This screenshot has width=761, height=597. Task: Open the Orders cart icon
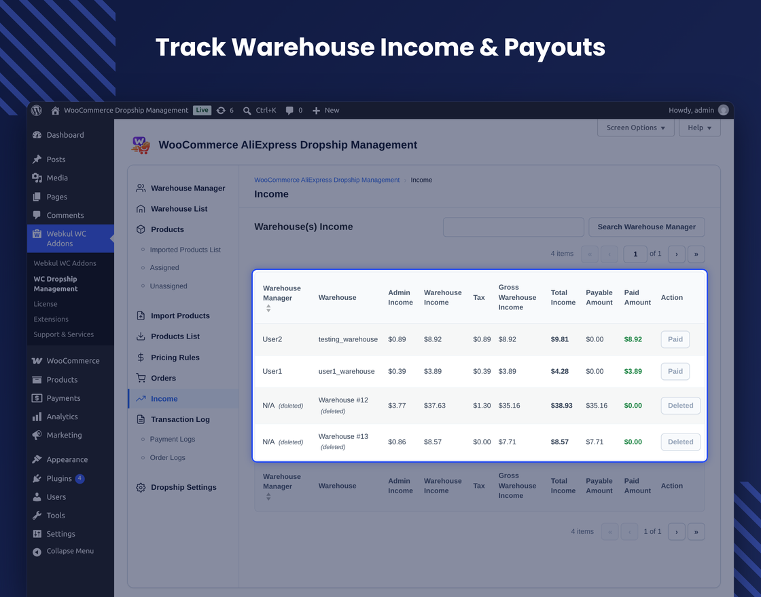[141, 378]
